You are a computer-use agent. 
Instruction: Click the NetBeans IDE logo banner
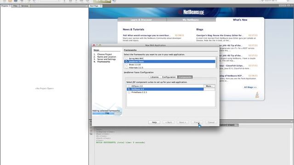(x=192, y=12)
